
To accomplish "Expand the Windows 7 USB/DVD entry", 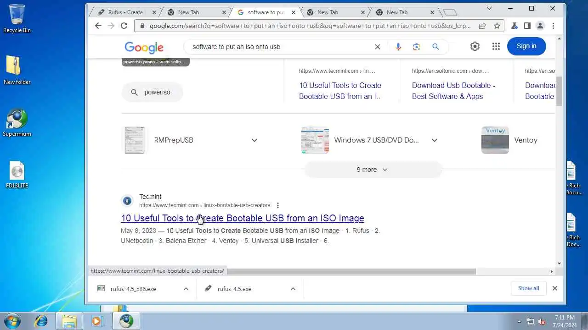I will tap(435, 140).
